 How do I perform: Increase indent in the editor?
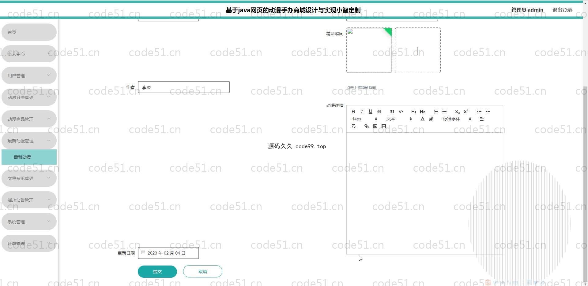488,112
